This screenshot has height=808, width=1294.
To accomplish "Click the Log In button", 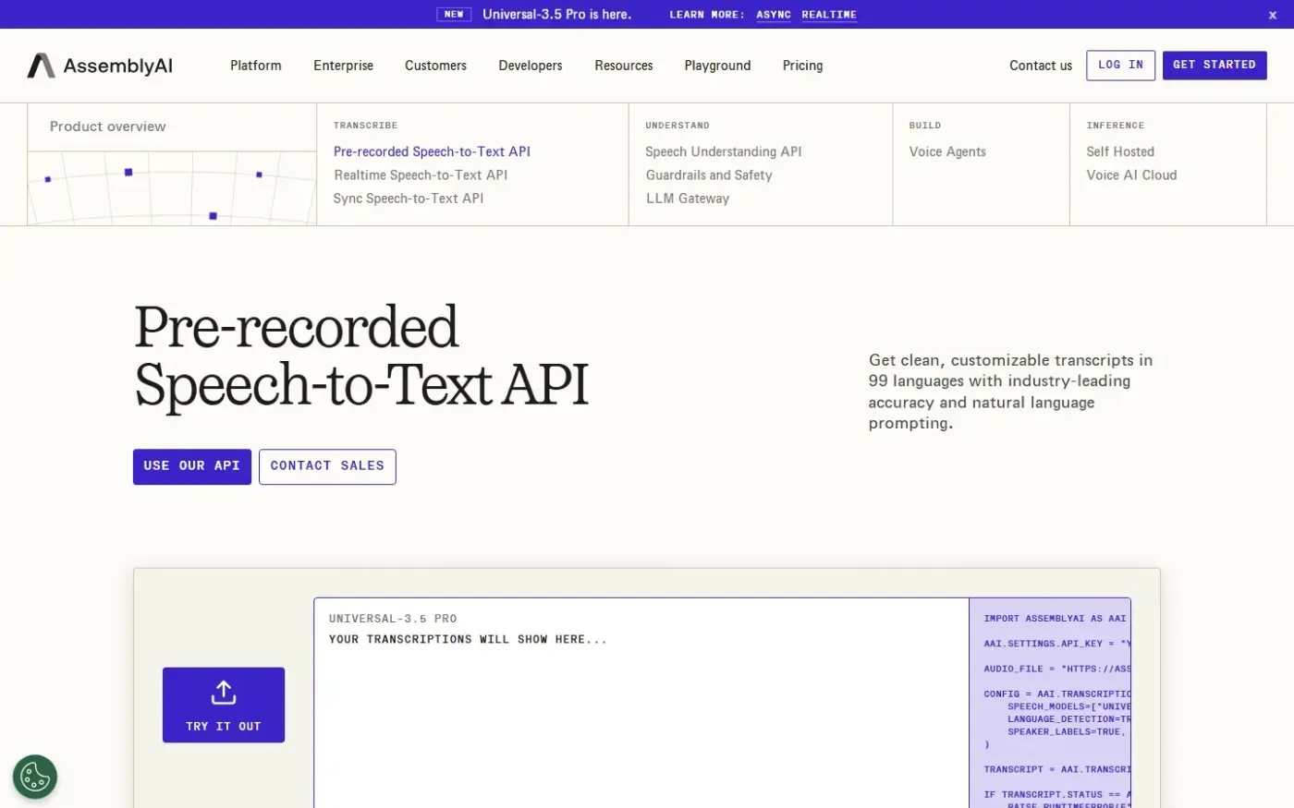I will 1120,66.
